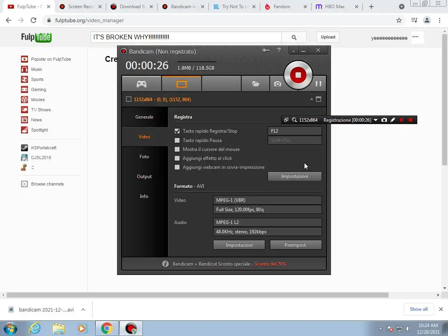Open the output folder icon in Bandicam
This screenshot has width=448, height=336.
256,84
